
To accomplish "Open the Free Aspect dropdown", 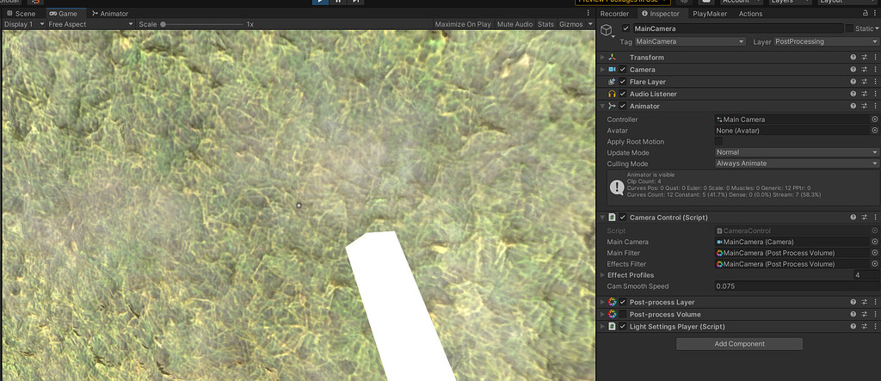I will tap(90, 24).
